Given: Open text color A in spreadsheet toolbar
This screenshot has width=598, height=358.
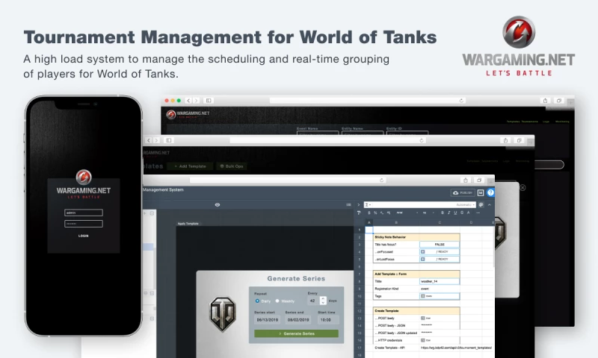Looking at the screenshot, I should tap(469, 213).
